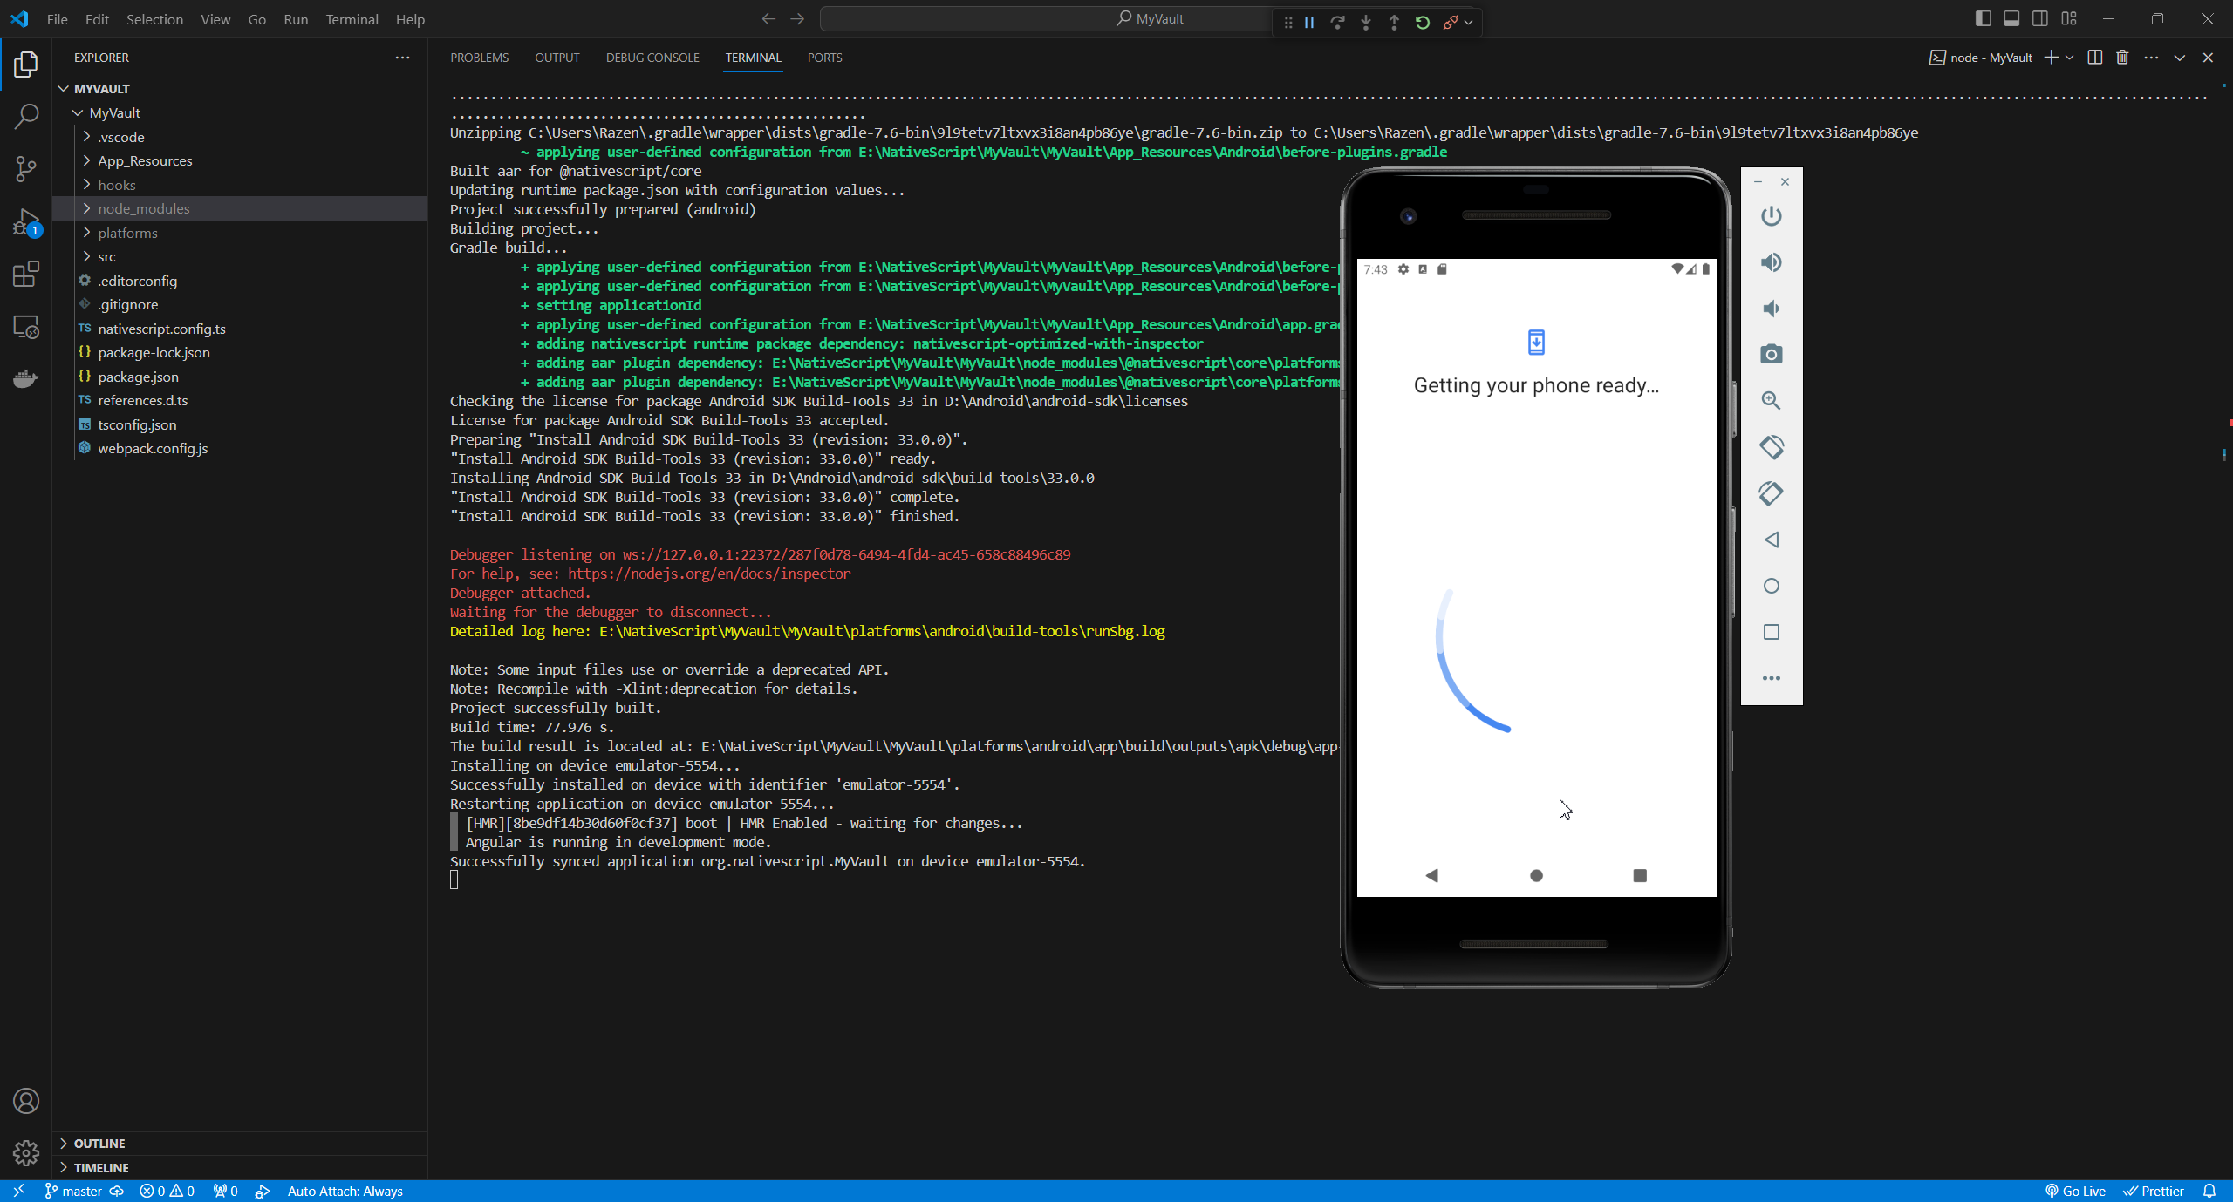The image size is (2233, 1202).
Task: Open Run and Debug view
Action: click(x=26, y=221)
